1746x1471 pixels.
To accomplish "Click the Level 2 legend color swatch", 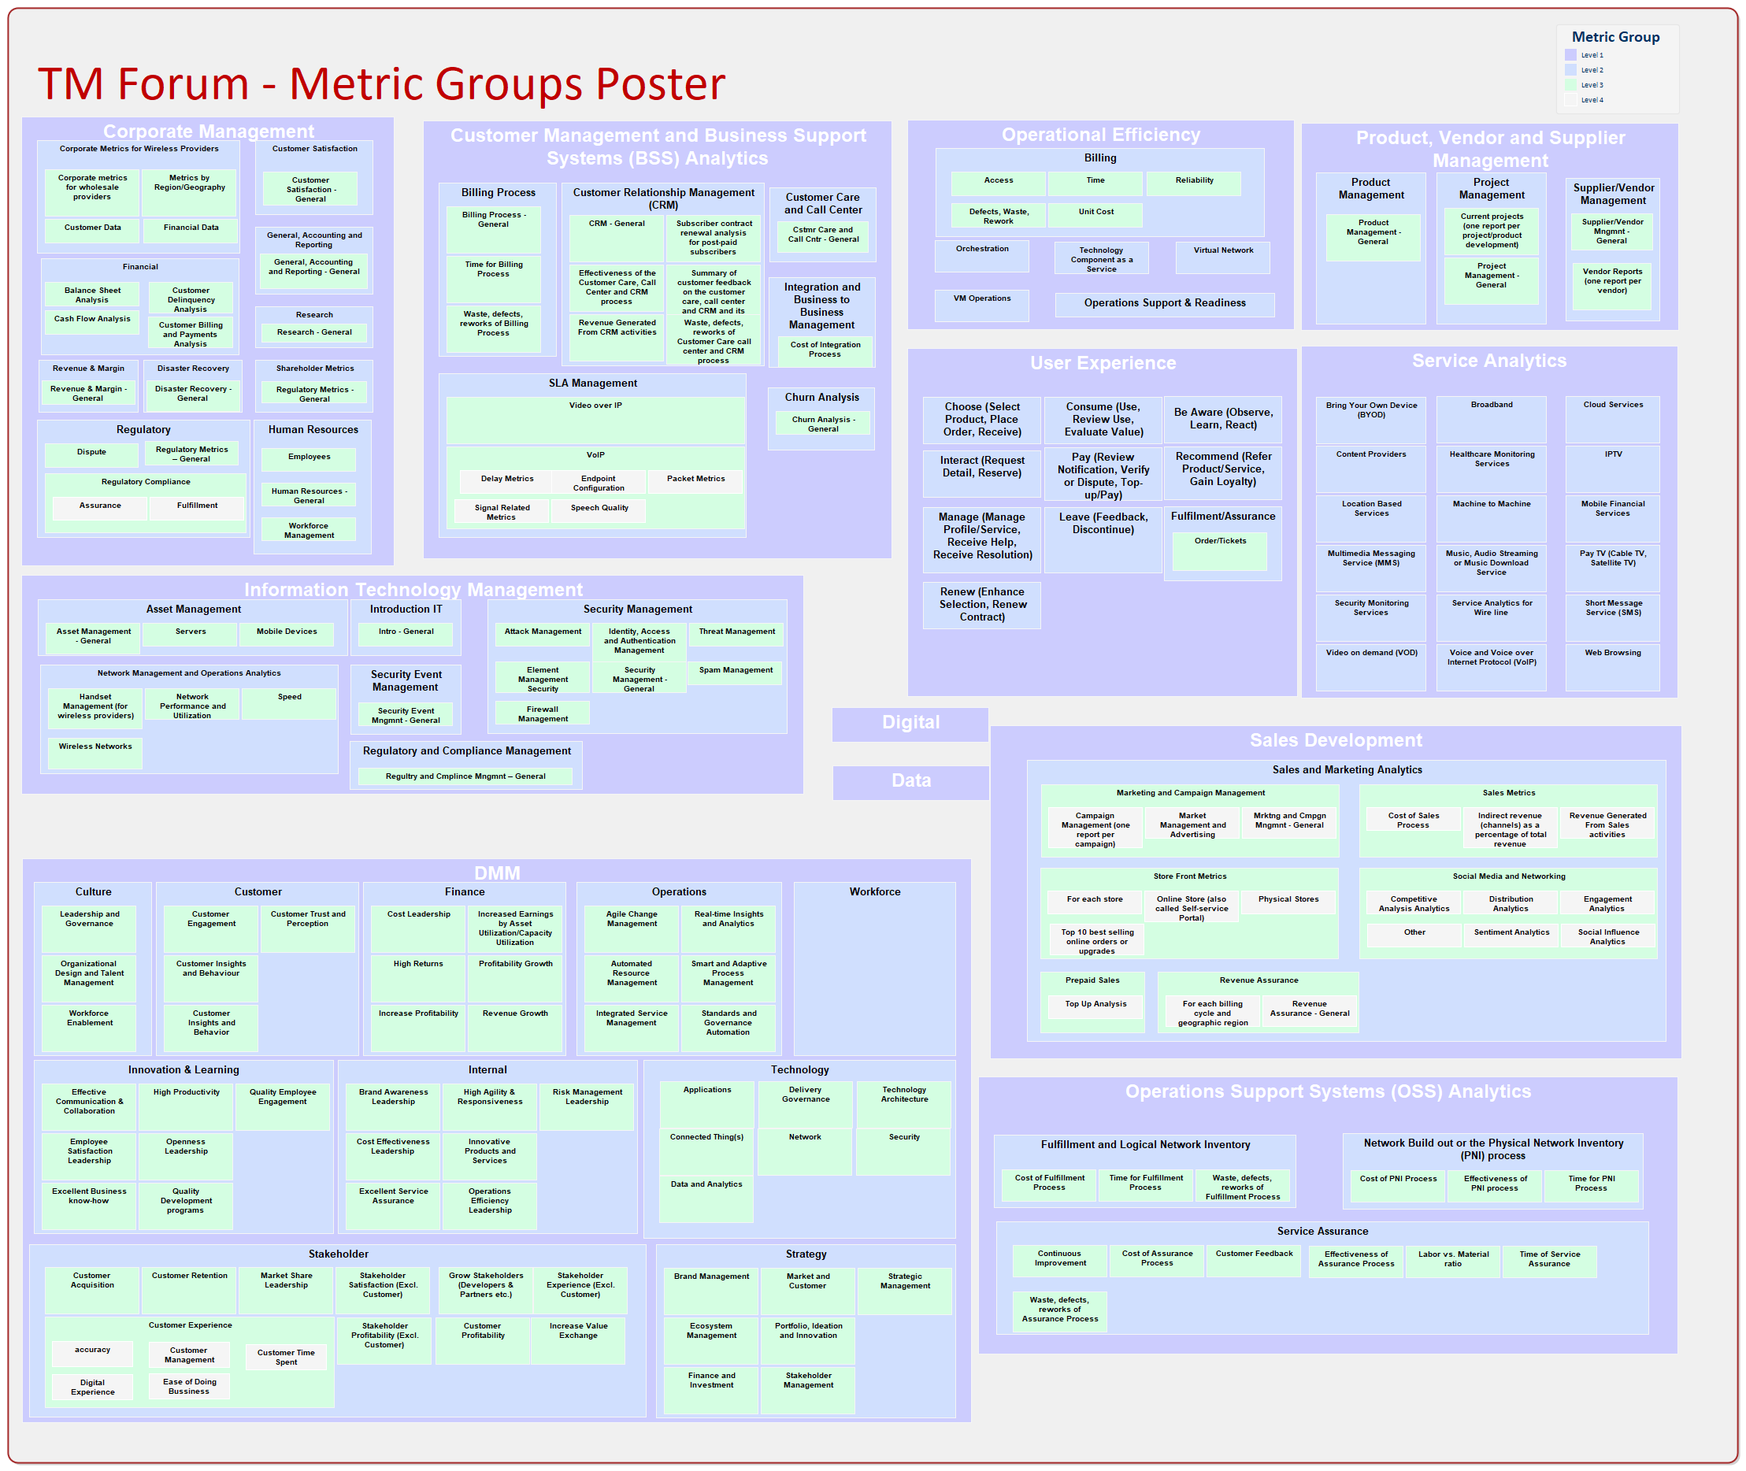I will coord(1570,70).
